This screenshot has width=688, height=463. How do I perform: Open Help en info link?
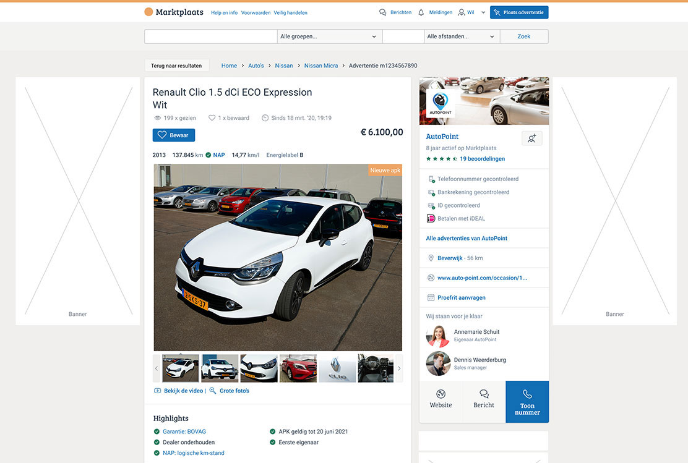click(224, 13)
